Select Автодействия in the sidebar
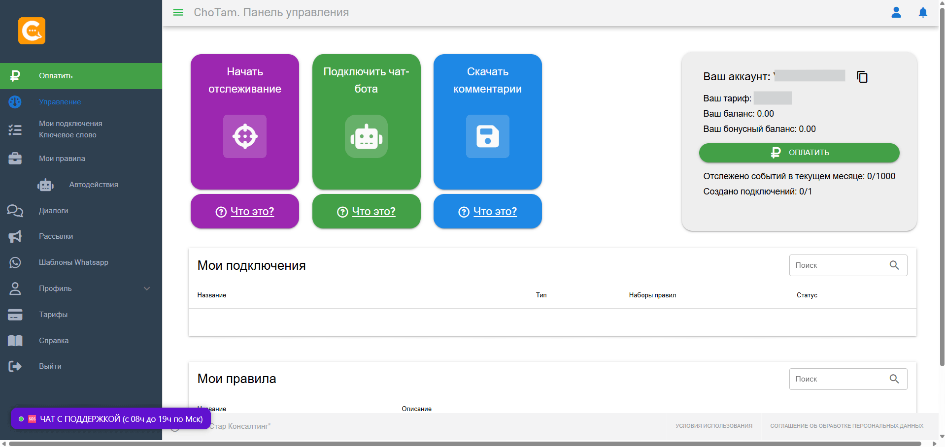945x447 pixels. click(93, 185)
